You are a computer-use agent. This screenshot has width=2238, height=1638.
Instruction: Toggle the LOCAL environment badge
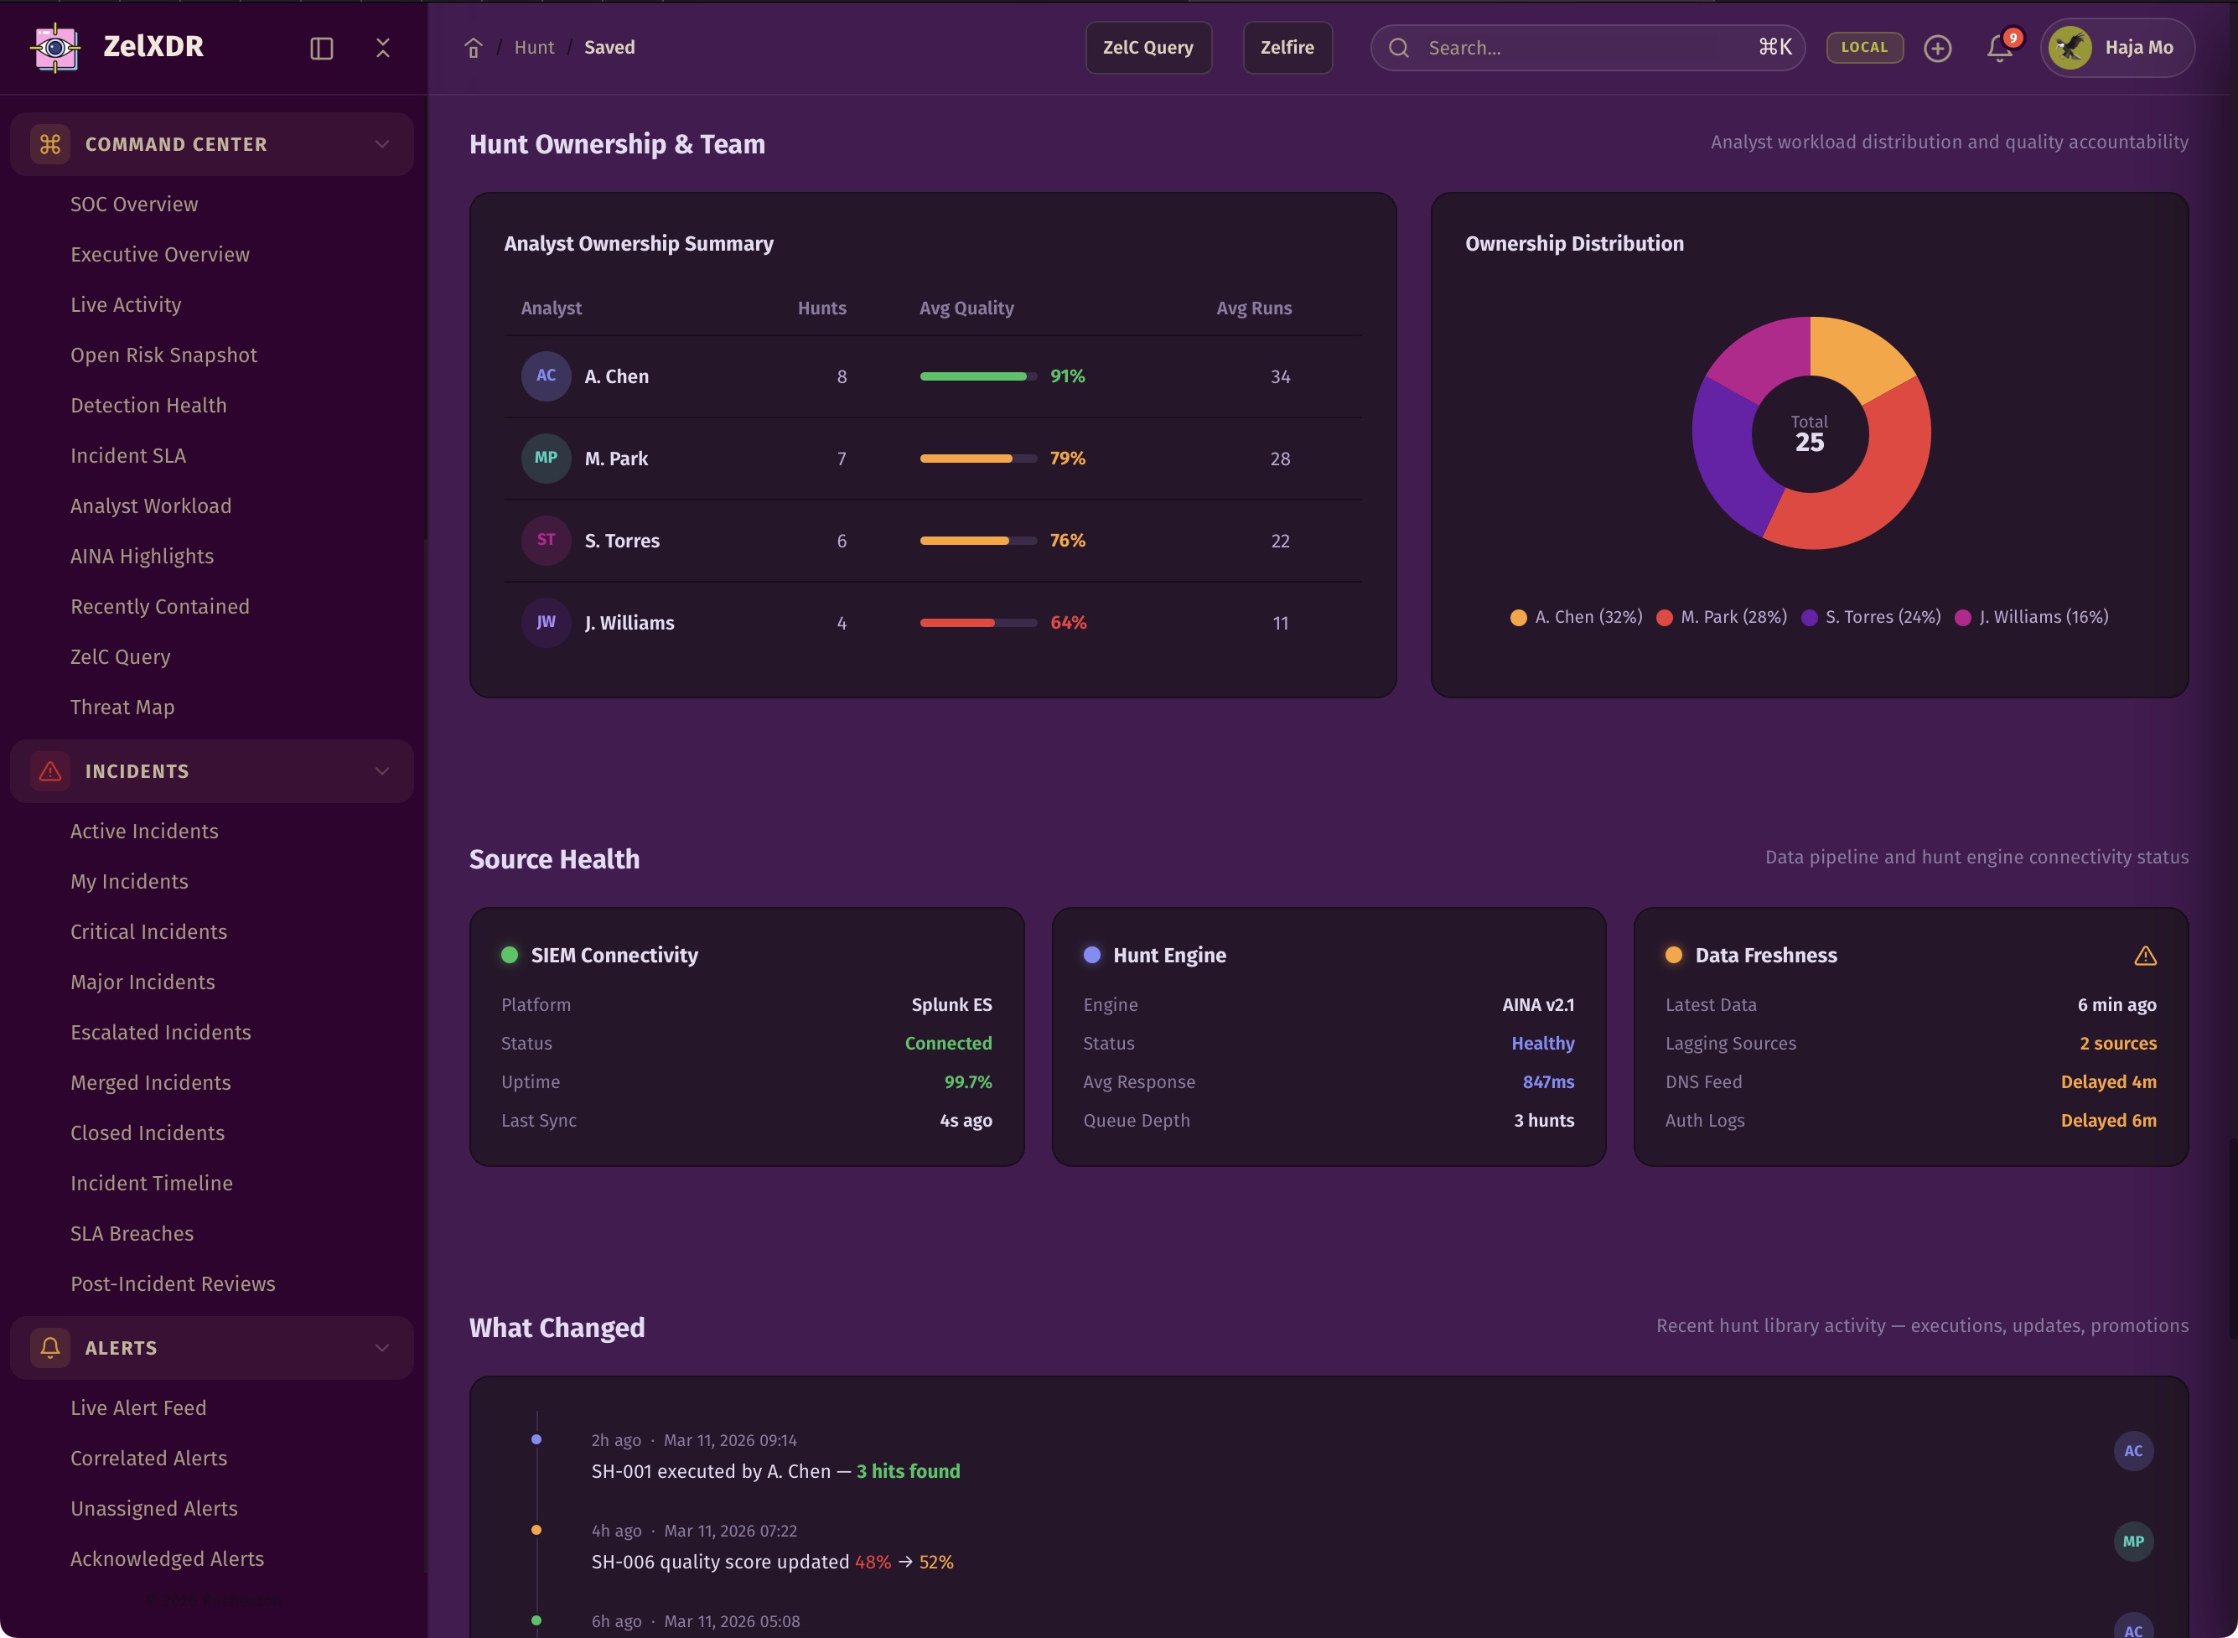coord(1863,48)
